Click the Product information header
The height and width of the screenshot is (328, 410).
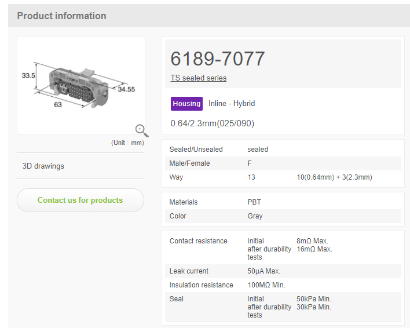point(61,16)
